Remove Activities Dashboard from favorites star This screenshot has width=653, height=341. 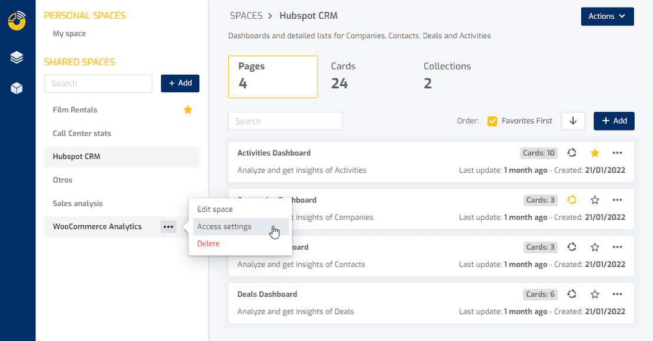[x=595, y=153]
